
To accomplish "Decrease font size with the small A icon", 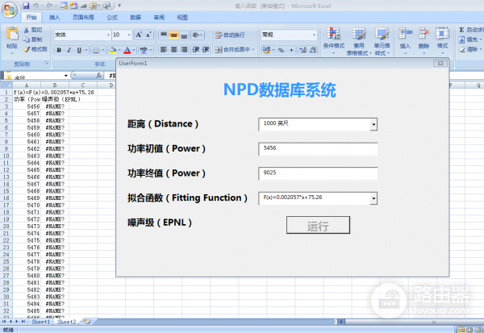I will click(x=148, y=35).
